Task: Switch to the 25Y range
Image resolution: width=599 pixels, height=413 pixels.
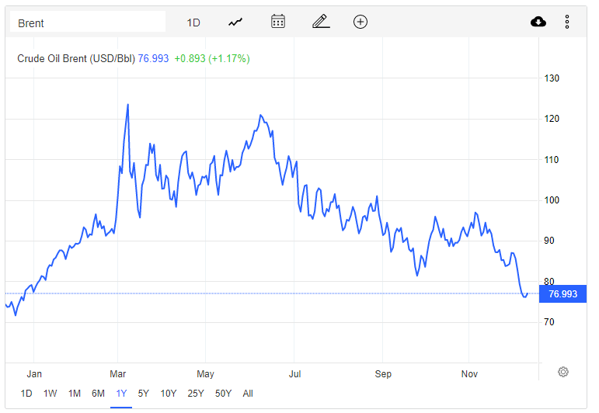Action: coord(196,394)
